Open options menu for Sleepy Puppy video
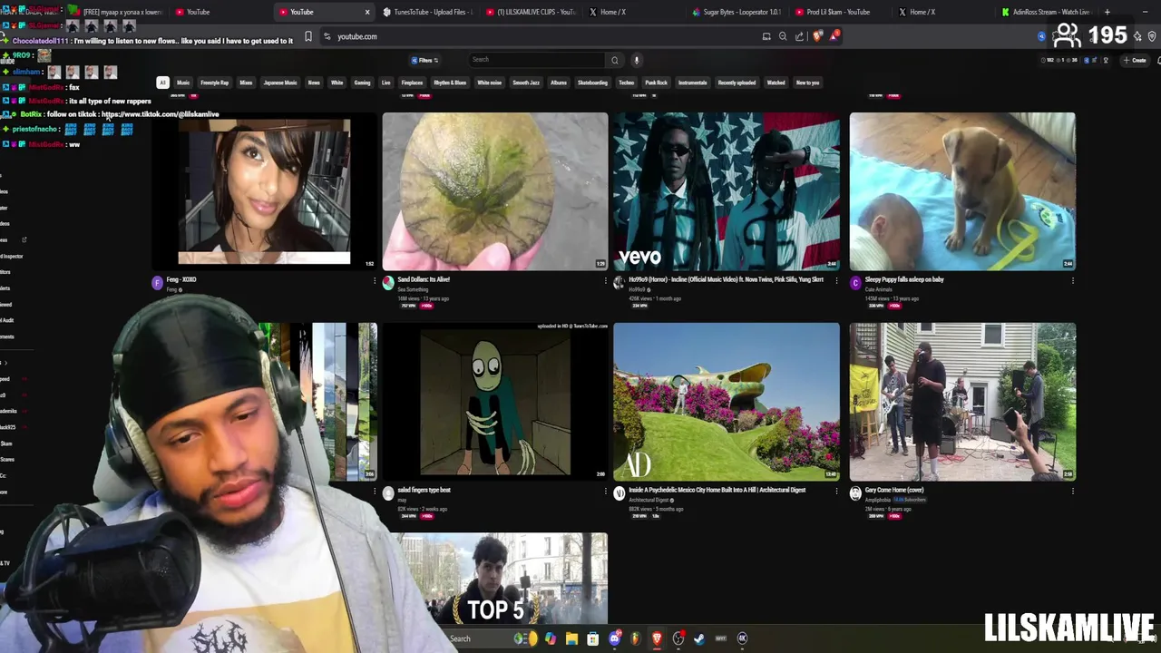Screen dimensions: 1161x653 (1072, 280)
